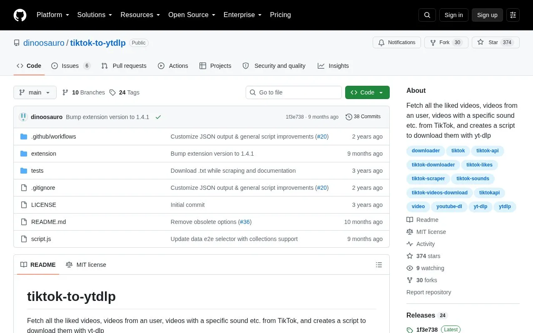
Task: Open the extension folder
Action: [44, 154]
